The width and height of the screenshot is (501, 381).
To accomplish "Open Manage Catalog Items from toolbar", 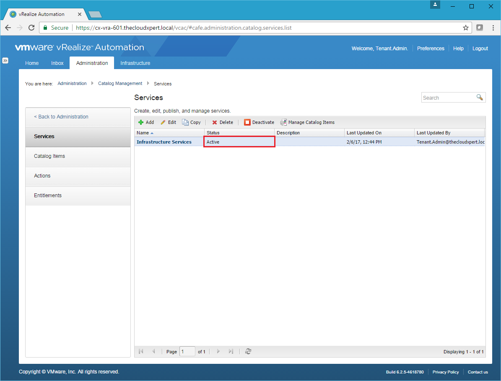I will [307, 122].
